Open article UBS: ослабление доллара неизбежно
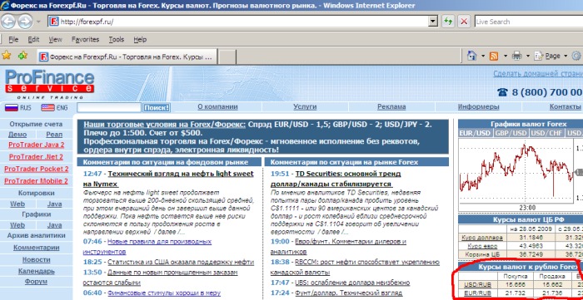583x300 pixels. coord(352,283)
